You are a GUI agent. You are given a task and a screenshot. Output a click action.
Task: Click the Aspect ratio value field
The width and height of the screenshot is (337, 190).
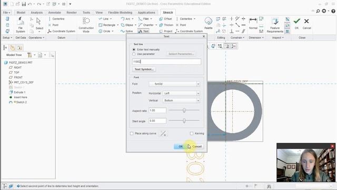(157, 110)
